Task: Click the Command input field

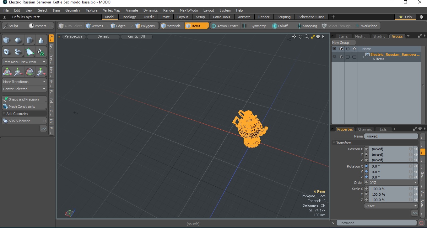Action: [x=377, y=223]
